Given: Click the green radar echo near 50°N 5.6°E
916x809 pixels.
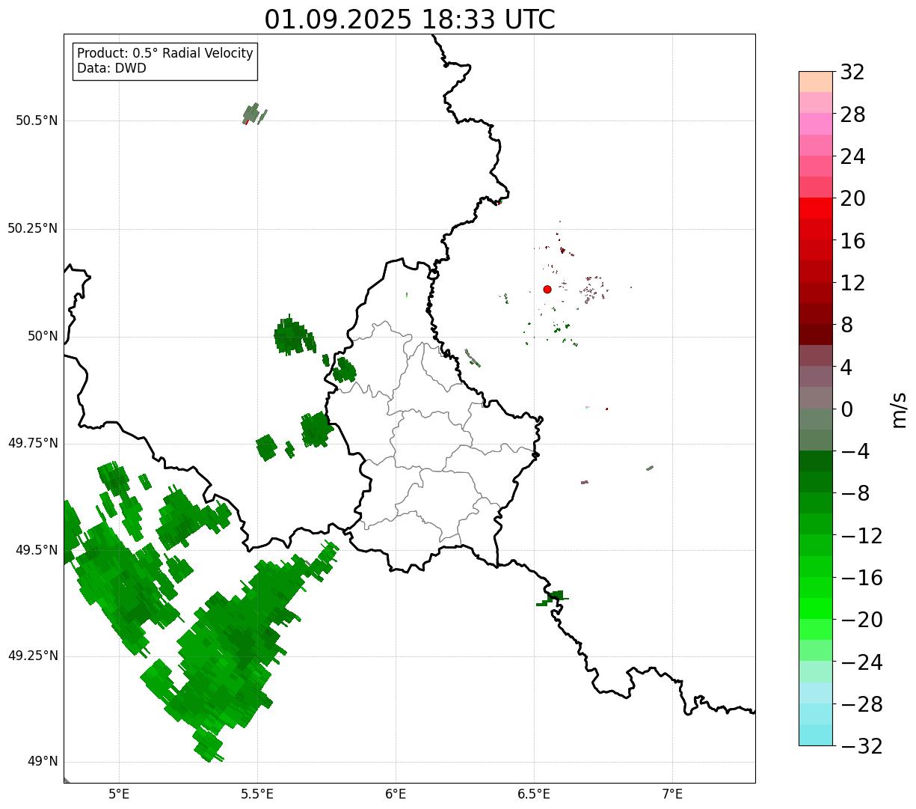Looking at the screenshot, I should 293,336.
